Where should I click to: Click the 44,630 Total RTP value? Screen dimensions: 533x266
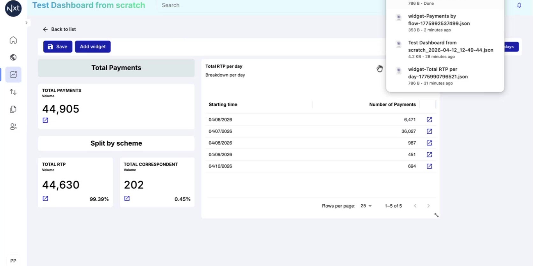point(60,185)
